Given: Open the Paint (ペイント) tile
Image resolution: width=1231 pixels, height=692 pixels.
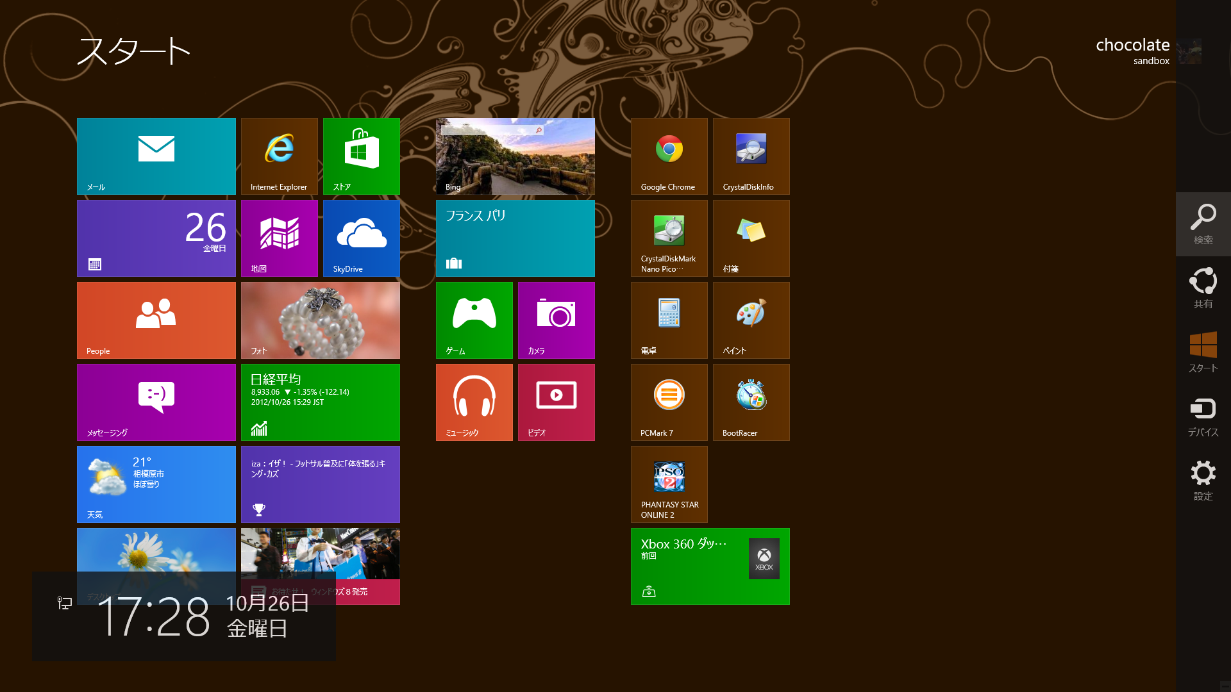Looking at the screenshot, I should tap(751, 320).
